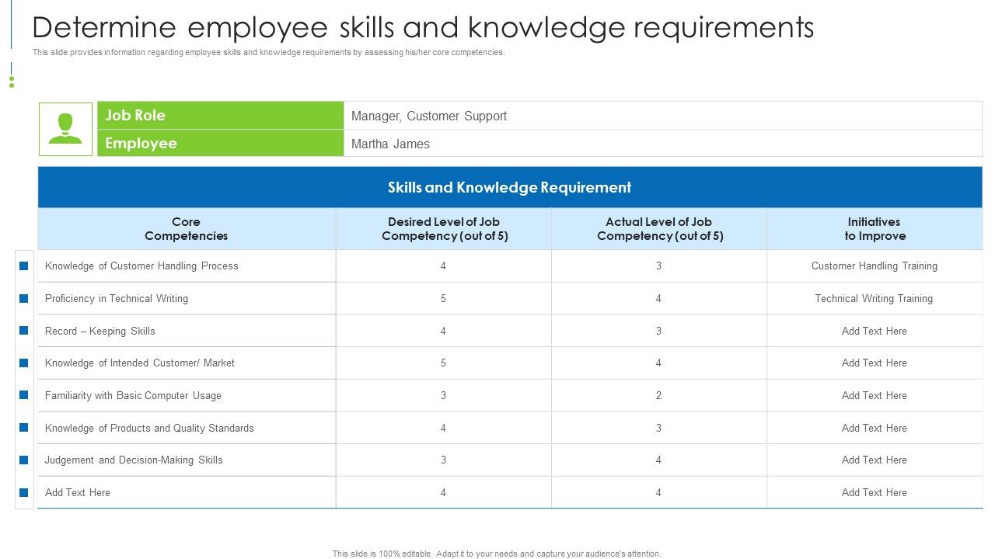Viewport: 995px width, 559px height.
Task: Click desired level 5 for Technical Writing
Action: (444, 298)
